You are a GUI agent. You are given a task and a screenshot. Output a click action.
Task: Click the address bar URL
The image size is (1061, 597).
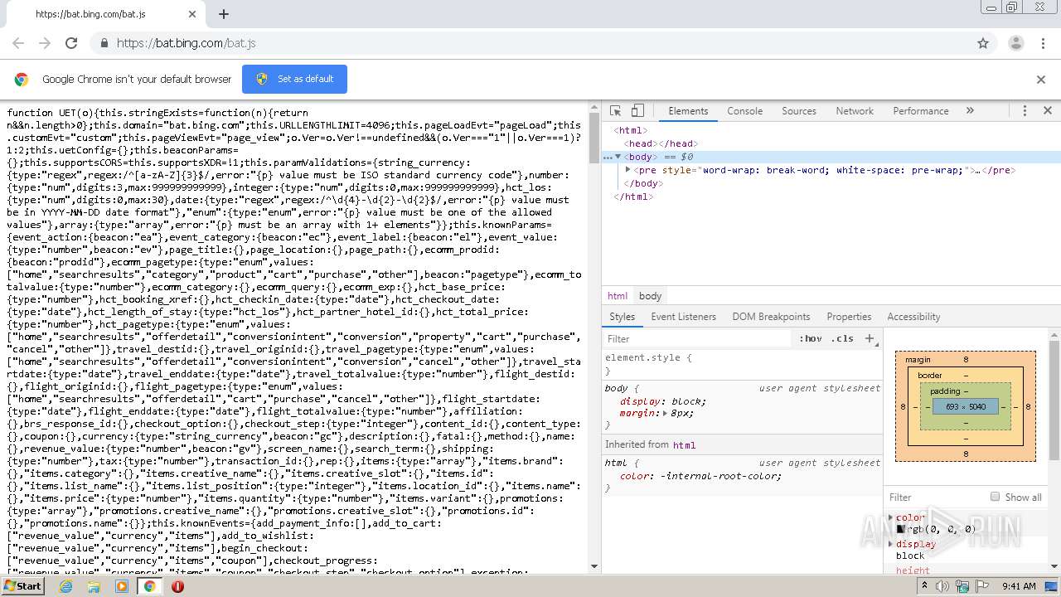click(x=187, y=43)
